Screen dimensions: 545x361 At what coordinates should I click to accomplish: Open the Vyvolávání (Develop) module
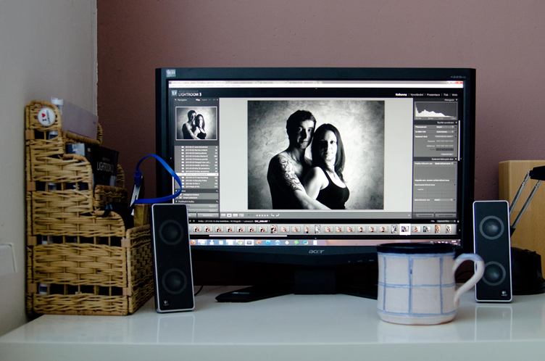click(417, 94)
